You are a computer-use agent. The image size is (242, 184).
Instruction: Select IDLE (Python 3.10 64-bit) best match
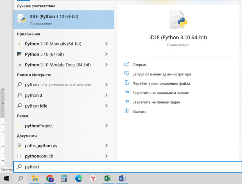[63, 20]
